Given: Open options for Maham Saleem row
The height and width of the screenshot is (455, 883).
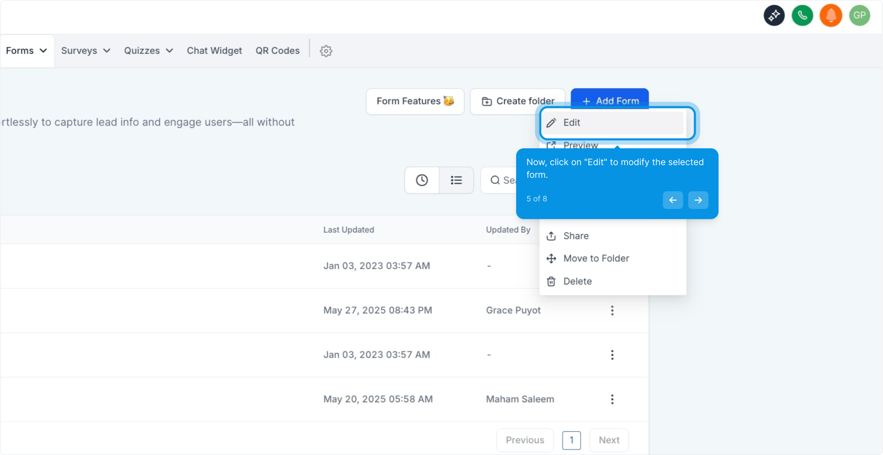Looking at the screenshot, I should point(612,399).
